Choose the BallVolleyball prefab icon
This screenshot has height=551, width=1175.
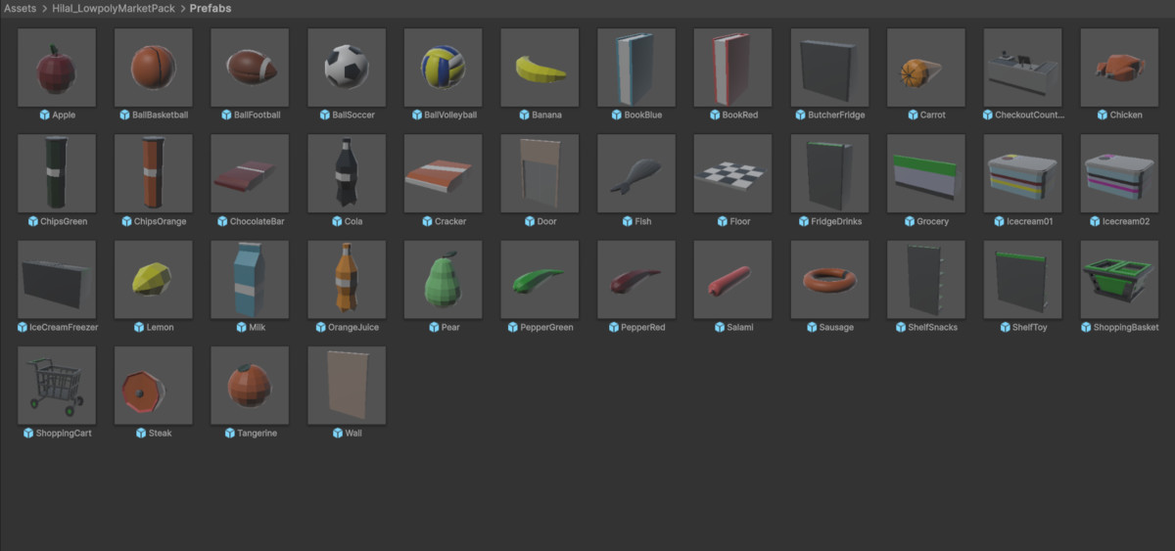[x=444, y=68]
